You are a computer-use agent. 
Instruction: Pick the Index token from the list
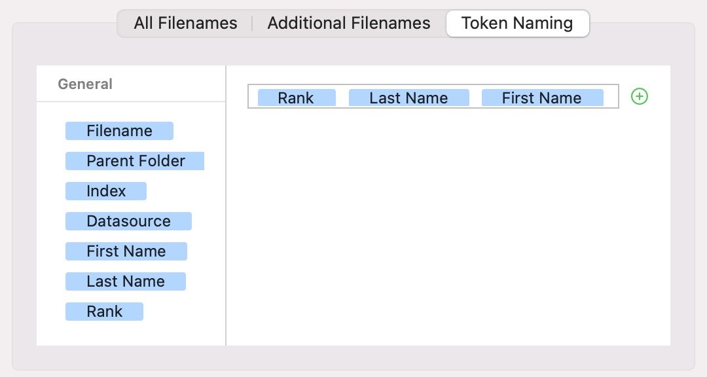click(106, 191)
